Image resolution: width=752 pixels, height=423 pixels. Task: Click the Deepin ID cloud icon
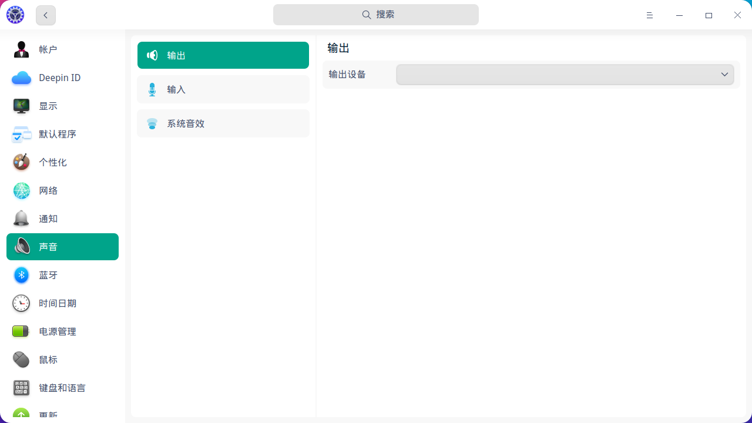(22, 78)
